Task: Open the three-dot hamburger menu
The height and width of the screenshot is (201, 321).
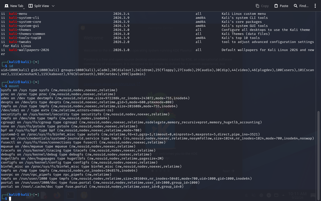Action: pos(315,6)
